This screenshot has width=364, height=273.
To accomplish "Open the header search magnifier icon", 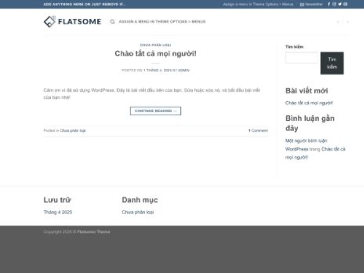I will [112, 22].
